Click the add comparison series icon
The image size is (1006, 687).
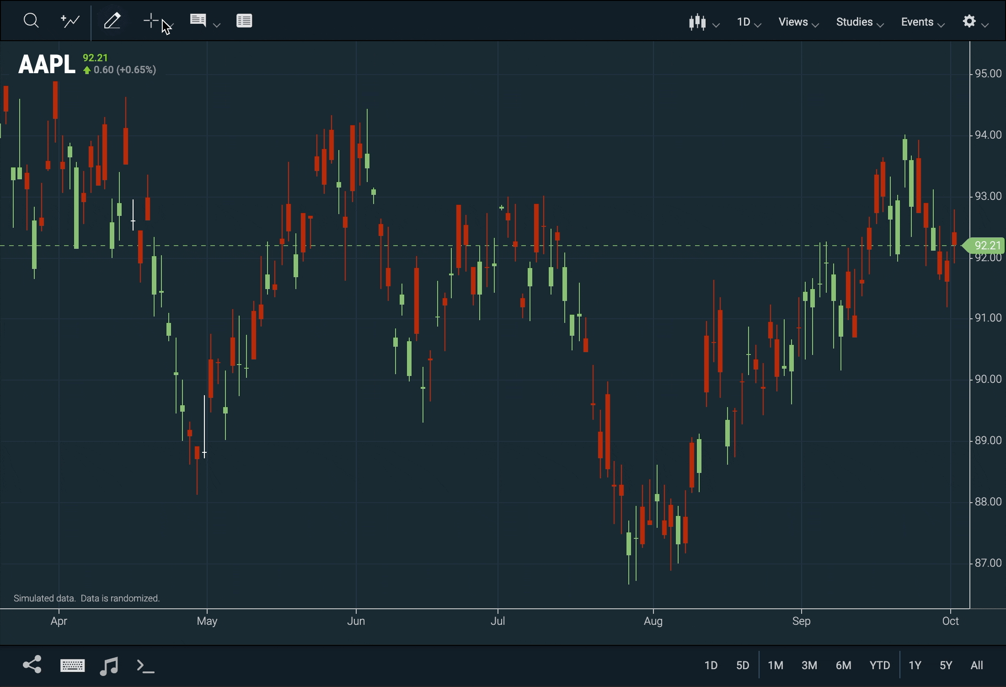click(x=70, y=21)
